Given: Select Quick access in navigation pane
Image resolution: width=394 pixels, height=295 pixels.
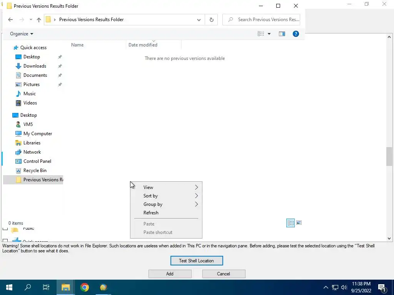Looking at the screenshot, I should (x=33, y=47).
